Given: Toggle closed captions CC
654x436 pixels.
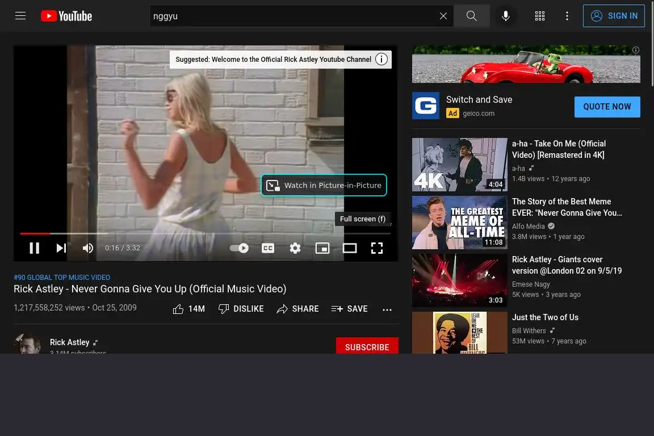Looking at the screenshot, I should tap(268, 248).
